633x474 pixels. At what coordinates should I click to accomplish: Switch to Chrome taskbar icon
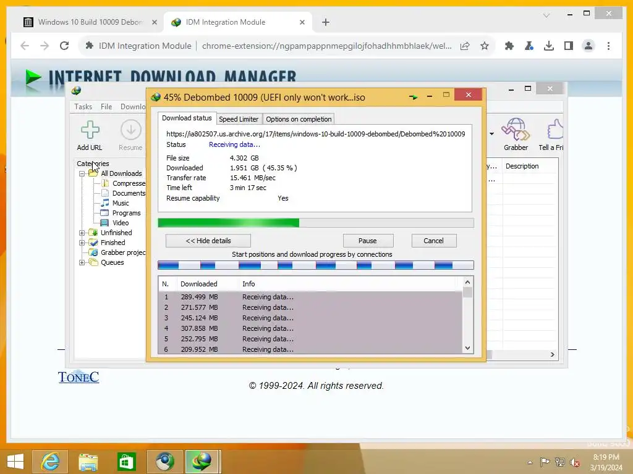164,462
